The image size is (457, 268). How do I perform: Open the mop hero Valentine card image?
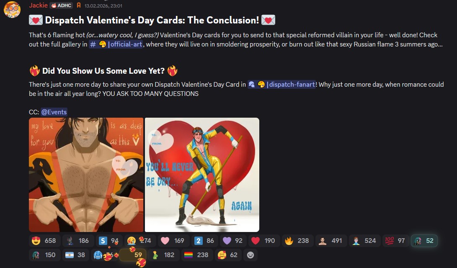pyautogui.click(x=202, y=175)
